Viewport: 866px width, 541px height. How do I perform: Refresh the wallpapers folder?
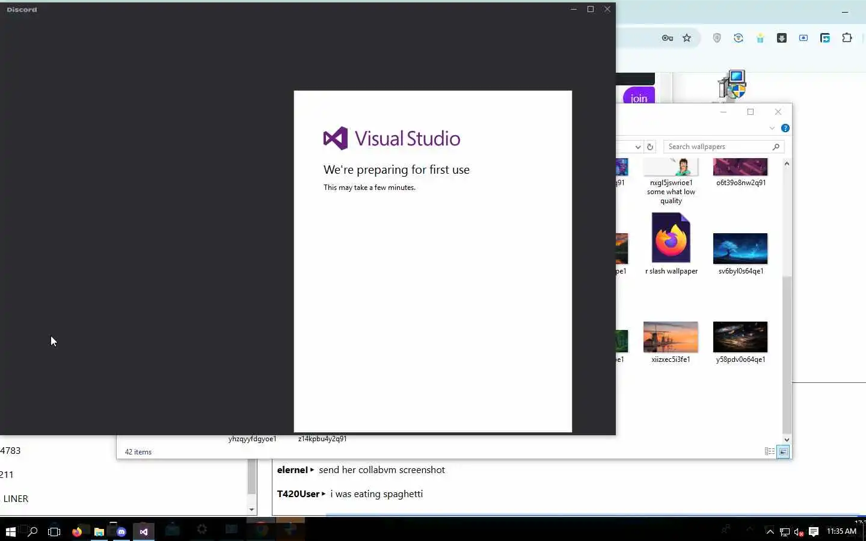pyautogui.click(x=649, y=147)
